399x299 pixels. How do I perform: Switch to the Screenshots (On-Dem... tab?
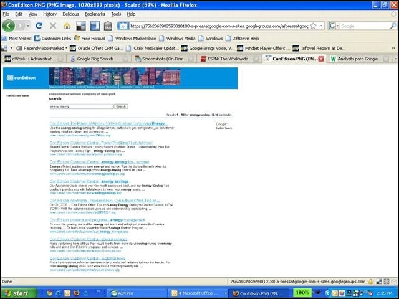pyautogui.click(x=165, y=59)
